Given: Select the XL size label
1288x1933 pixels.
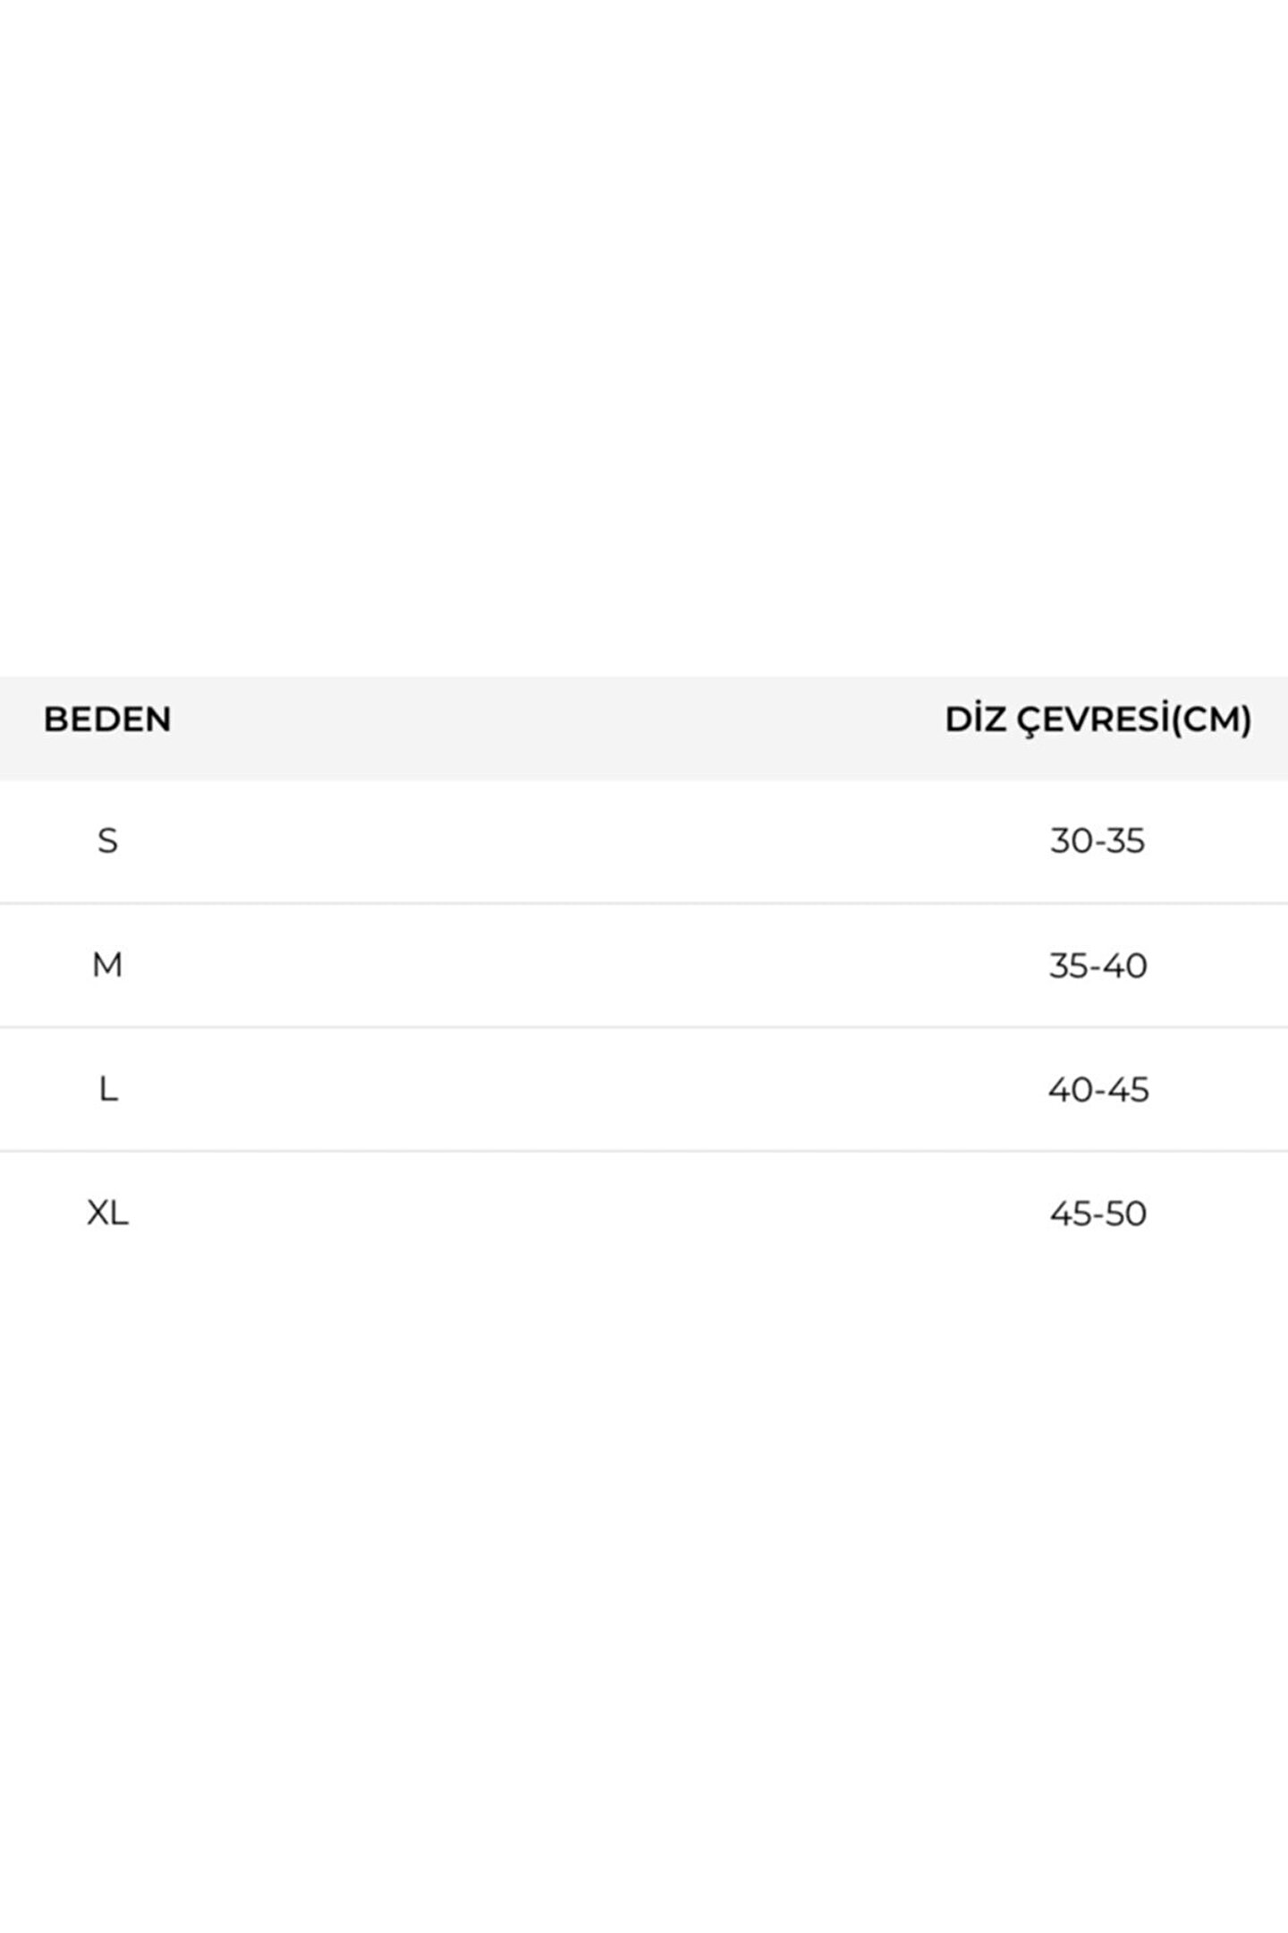Looking at the screenshot, I should tap(107, 1213).
